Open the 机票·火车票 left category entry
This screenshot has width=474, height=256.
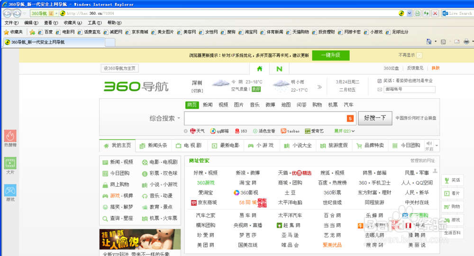tap(160, 218)
